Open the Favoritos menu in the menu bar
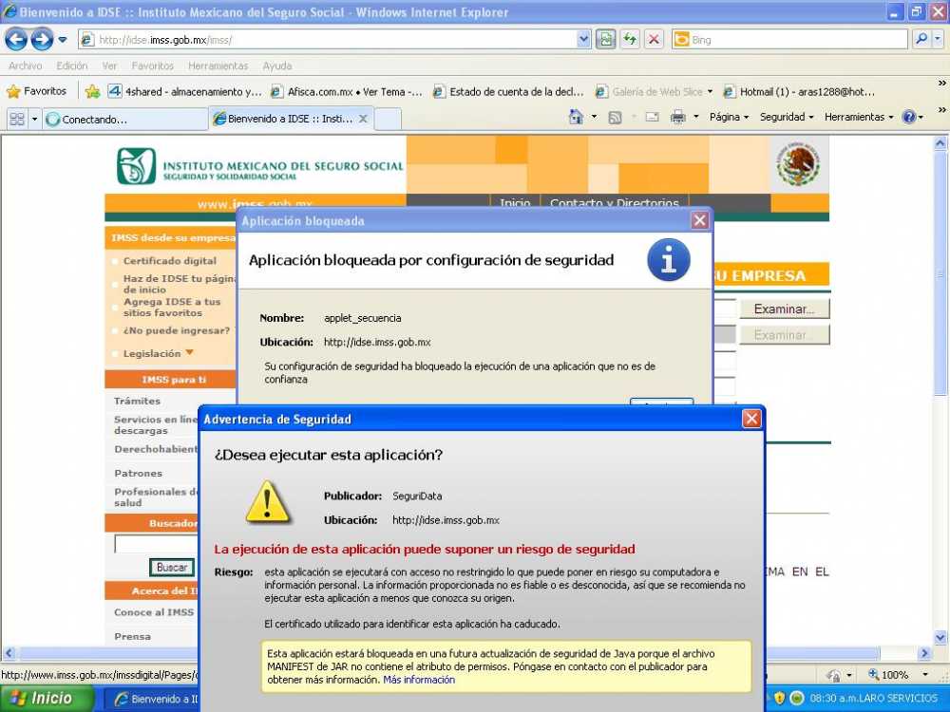This screenshot has width=950, height=712. pyautogui.click(x=153, y=66)
